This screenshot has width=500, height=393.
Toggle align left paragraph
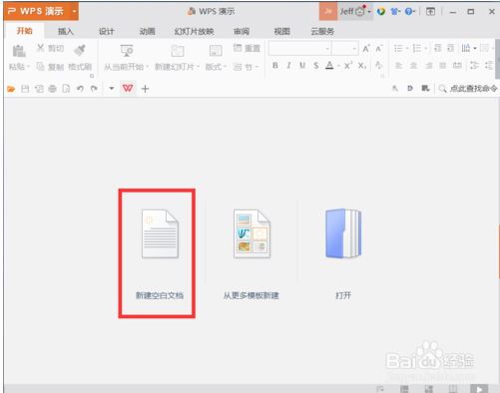398,66
